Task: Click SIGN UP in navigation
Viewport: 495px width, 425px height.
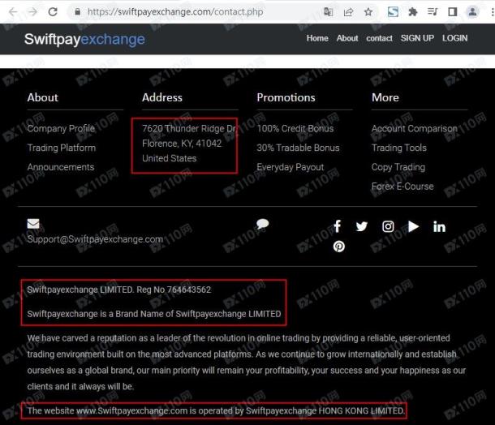Action: 417,38
